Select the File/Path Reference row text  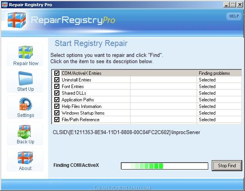[x=80, y=120]
